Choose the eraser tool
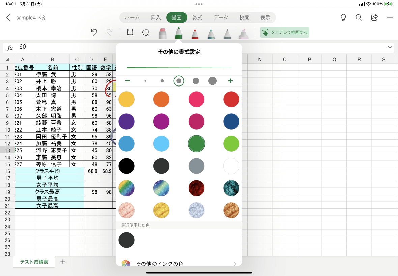 163,33
